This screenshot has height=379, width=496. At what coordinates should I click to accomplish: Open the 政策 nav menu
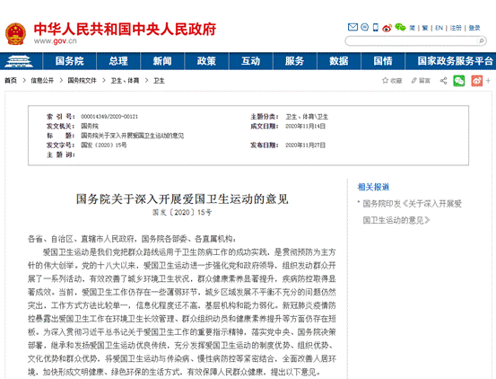point(206,61)
